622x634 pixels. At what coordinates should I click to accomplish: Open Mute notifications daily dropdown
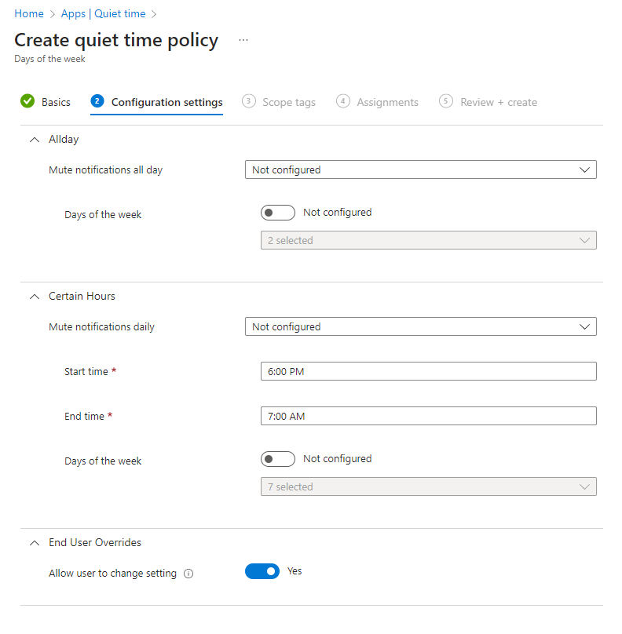[420, 326]
